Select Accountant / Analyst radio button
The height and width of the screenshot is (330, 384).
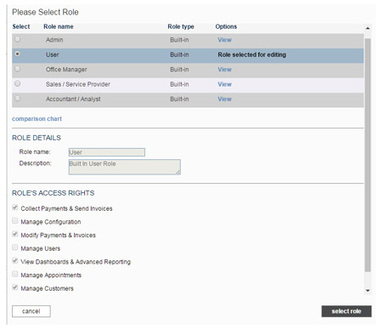pos(18,99)
